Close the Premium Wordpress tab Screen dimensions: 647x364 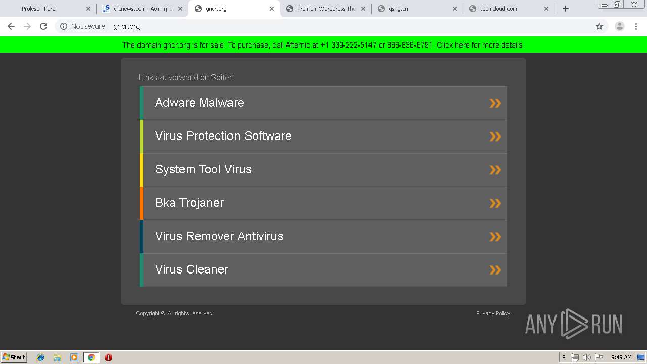tap(363, 9)
